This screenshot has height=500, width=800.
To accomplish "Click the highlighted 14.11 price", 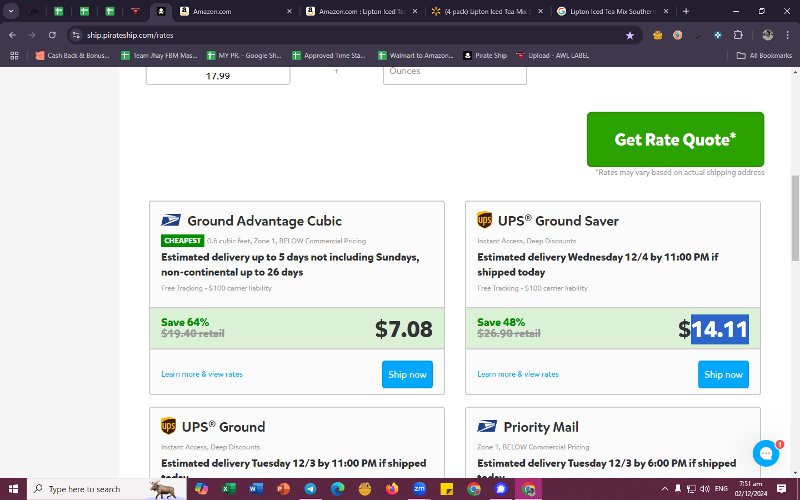I will coord(719,329).
